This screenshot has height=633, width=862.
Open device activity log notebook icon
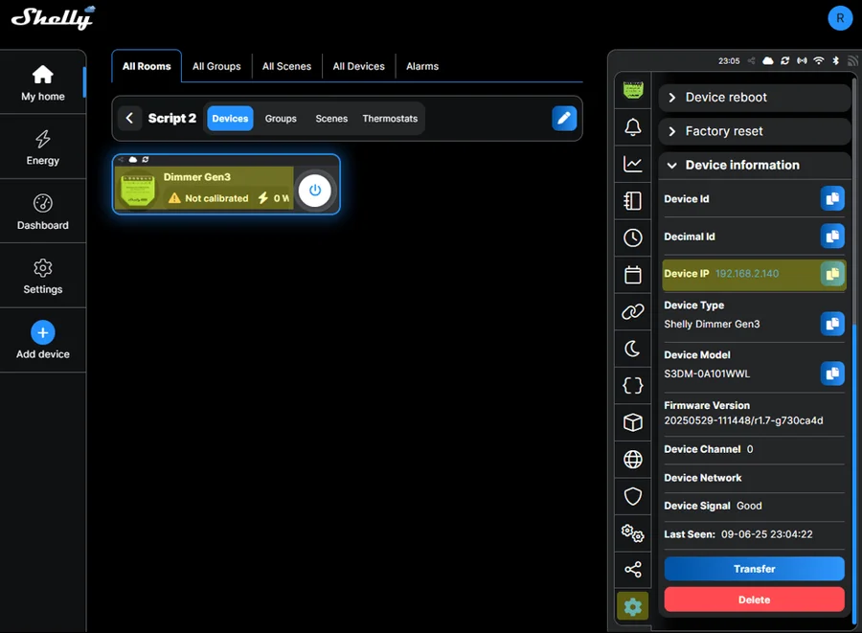tap(633, 200)
